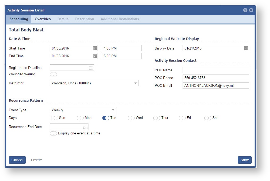
Task: Turn off the Tue day toggle
Action: tap(106, 118)
